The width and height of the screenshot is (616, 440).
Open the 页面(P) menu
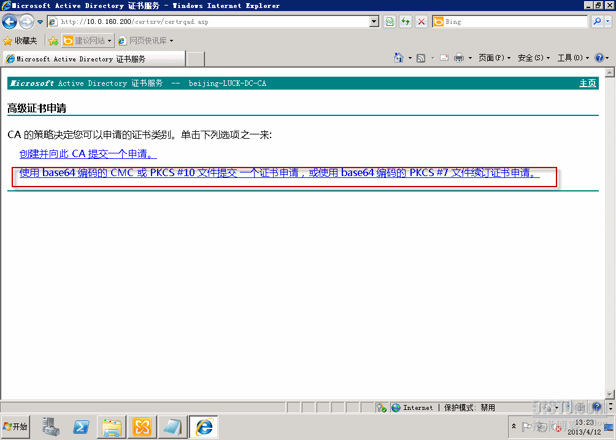point(495,58)
